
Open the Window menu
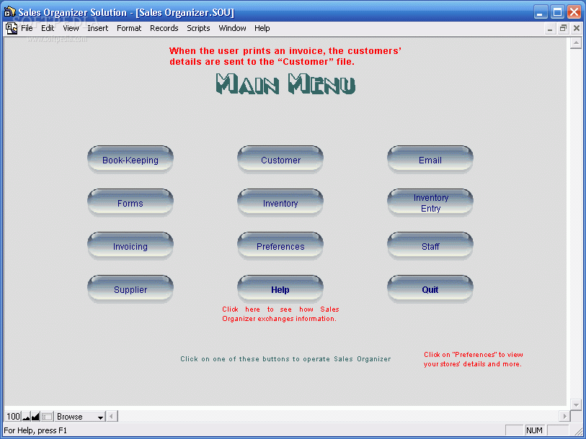point(233,28)
